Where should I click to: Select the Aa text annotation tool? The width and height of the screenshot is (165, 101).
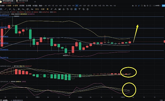32,9
